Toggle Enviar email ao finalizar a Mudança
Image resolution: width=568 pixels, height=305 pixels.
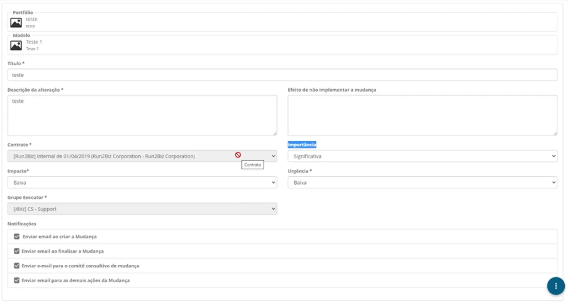pos(17,251)
